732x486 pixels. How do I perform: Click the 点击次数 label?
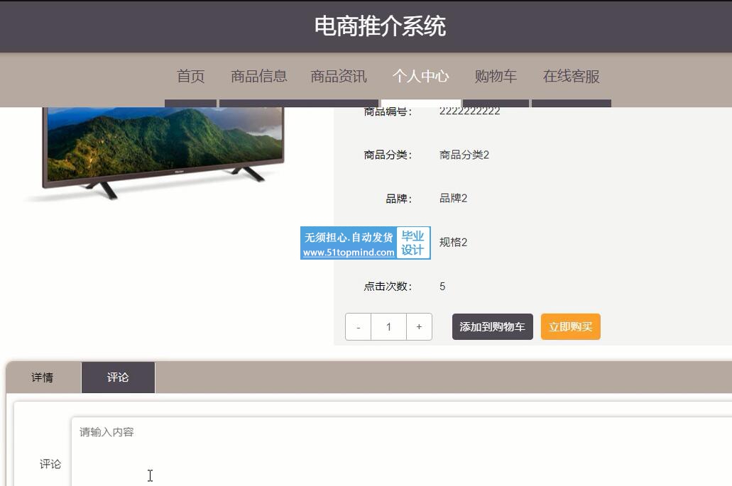388,287
